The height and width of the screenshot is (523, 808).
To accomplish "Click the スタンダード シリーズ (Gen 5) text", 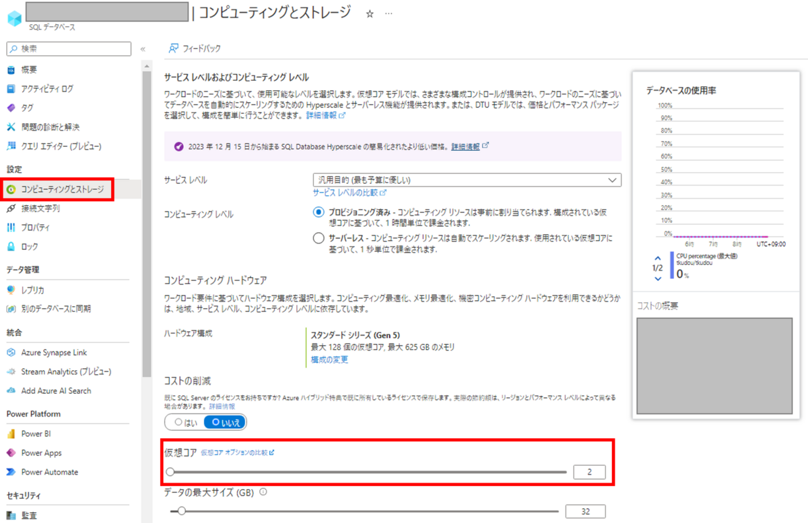I will [x=354, y=334].
